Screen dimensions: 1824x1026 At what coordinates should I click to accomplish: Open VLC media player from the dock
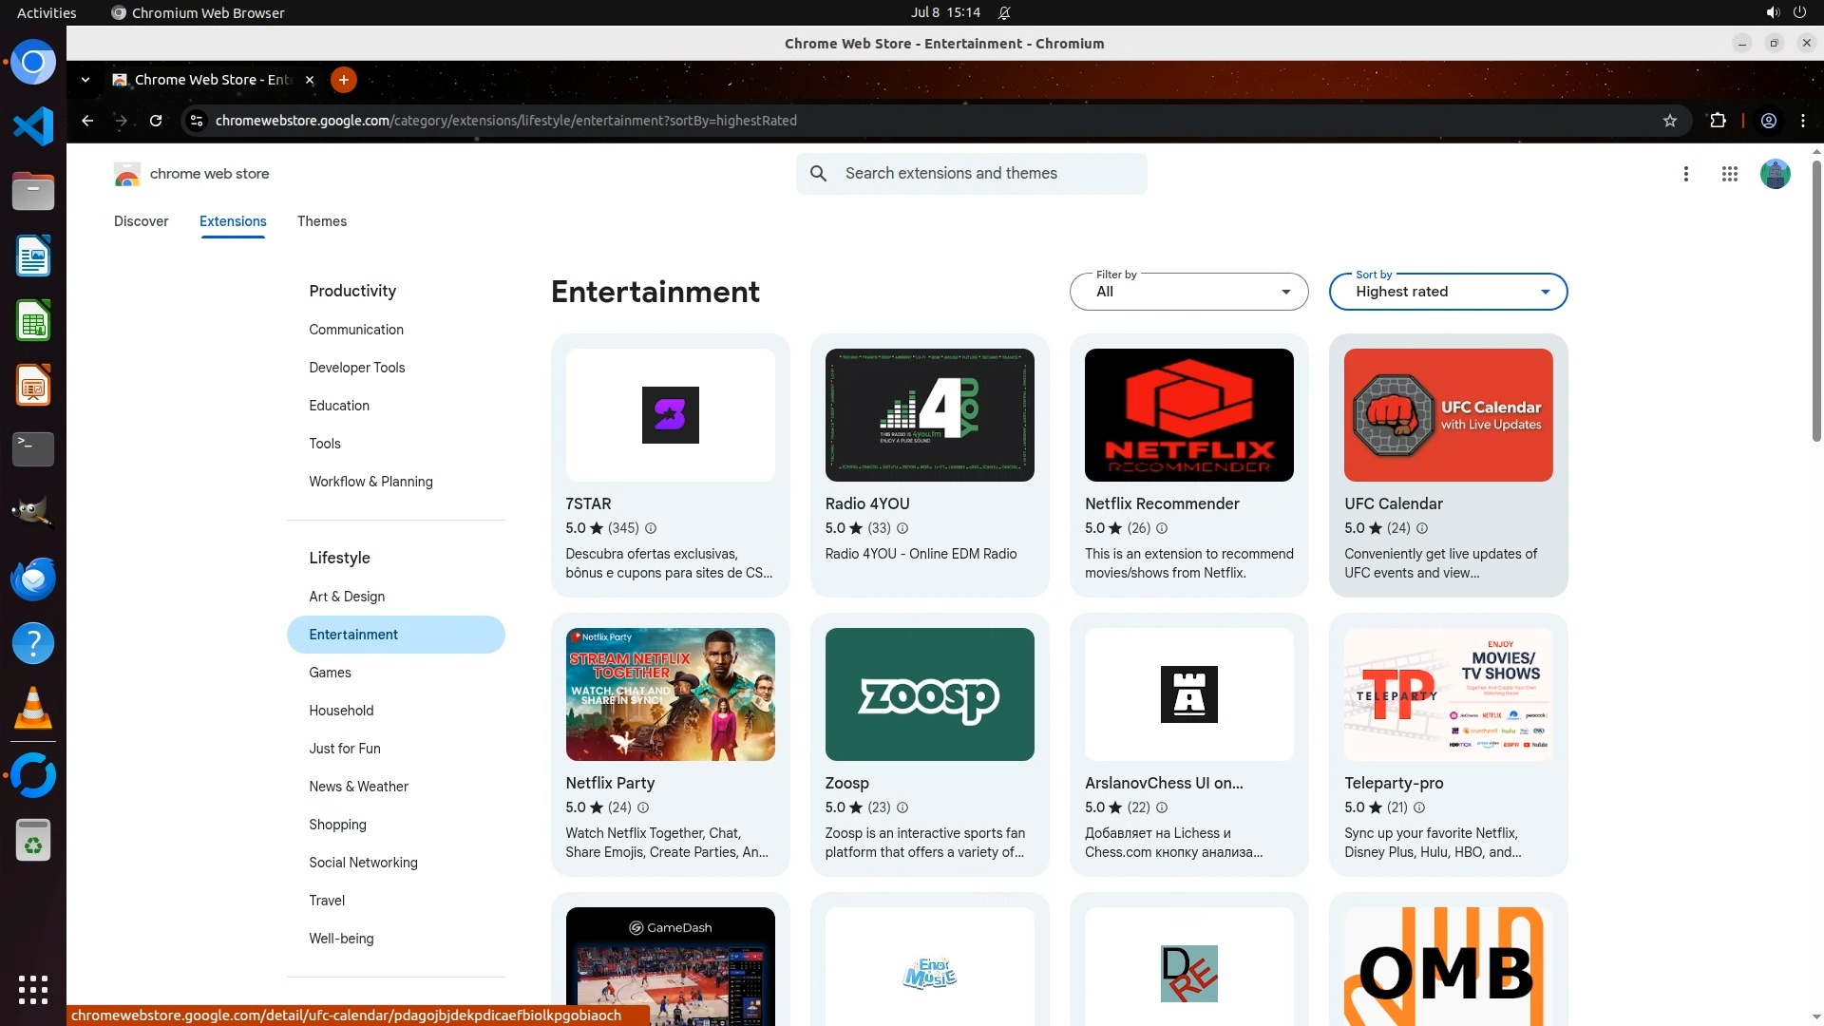33,709
